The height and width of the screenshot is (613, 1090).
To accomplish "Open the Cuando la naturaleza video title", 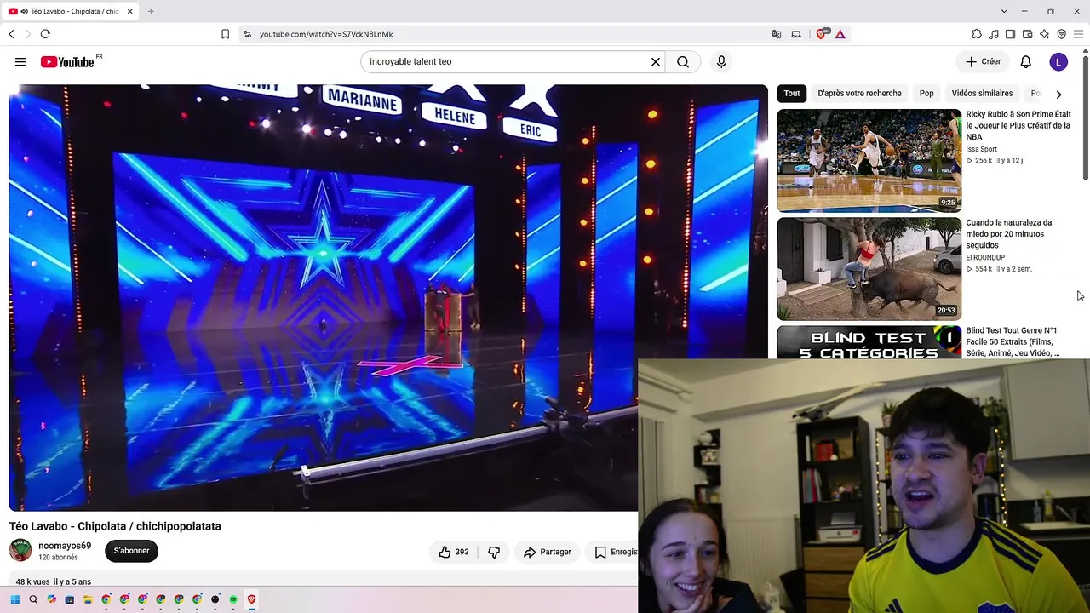I will (1008, 234).
